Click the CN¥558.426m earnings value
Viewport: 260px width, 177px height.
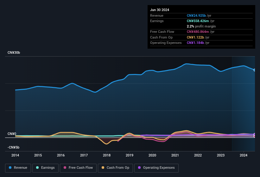click(x=198, y=21)
